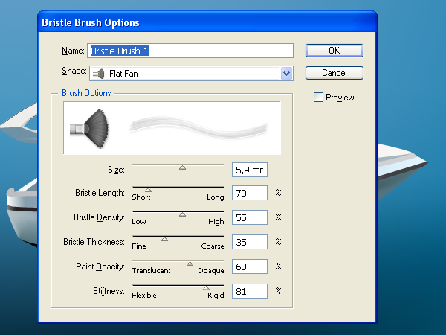Click the Size label

point(117,170)
